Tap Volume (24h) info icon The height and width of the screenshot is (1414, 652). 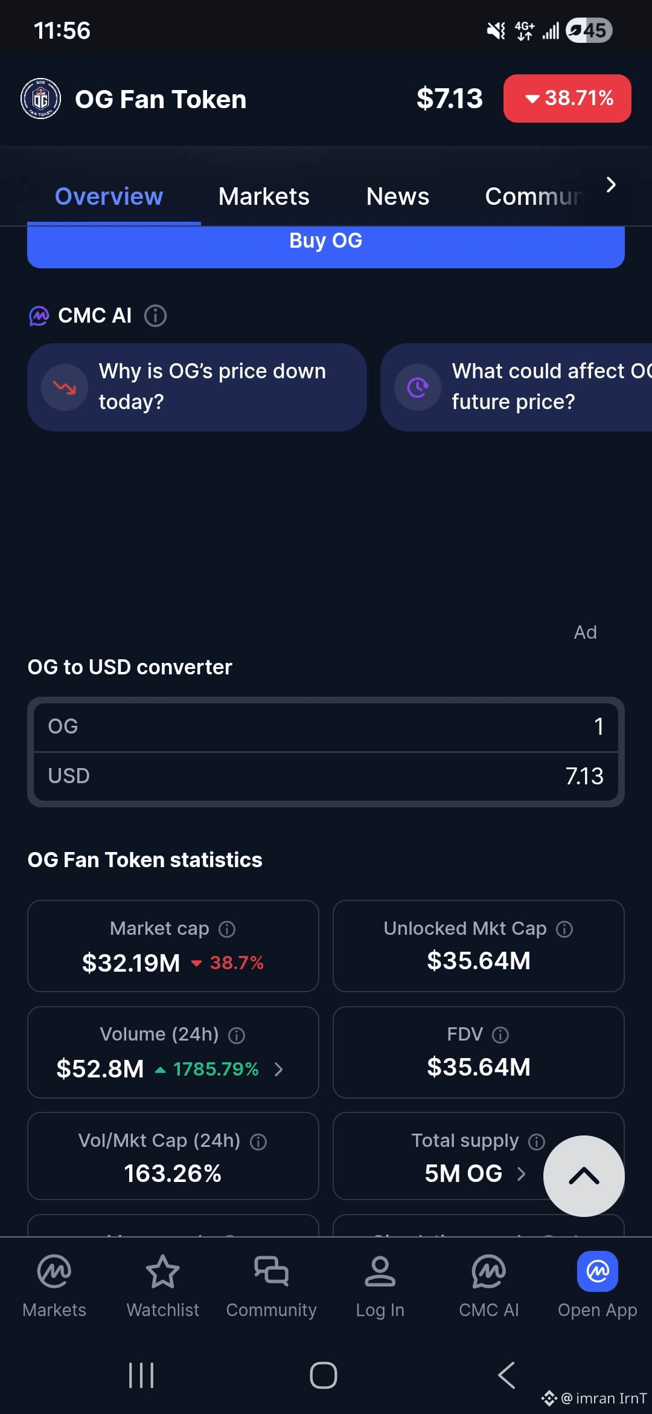click(x=237, y=1035)
